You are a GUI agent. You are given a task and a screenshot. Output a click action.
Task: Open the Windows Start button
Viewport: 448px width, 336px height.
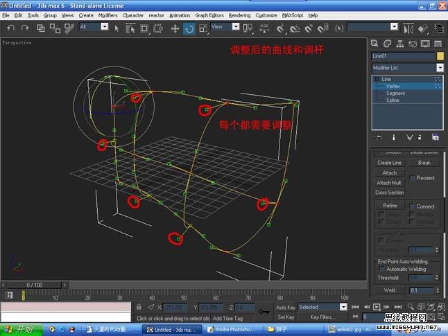(x=21, y=330)
